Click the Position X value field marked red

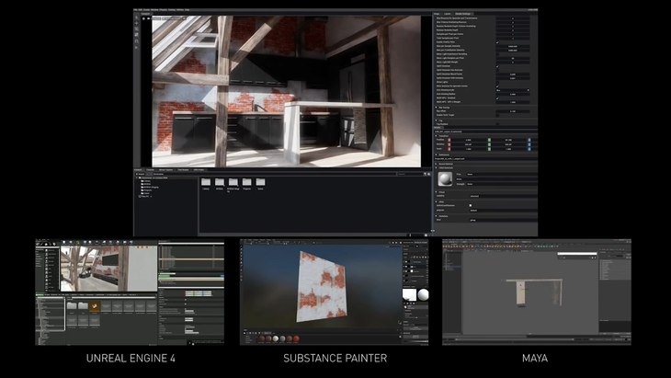point(468,140)
